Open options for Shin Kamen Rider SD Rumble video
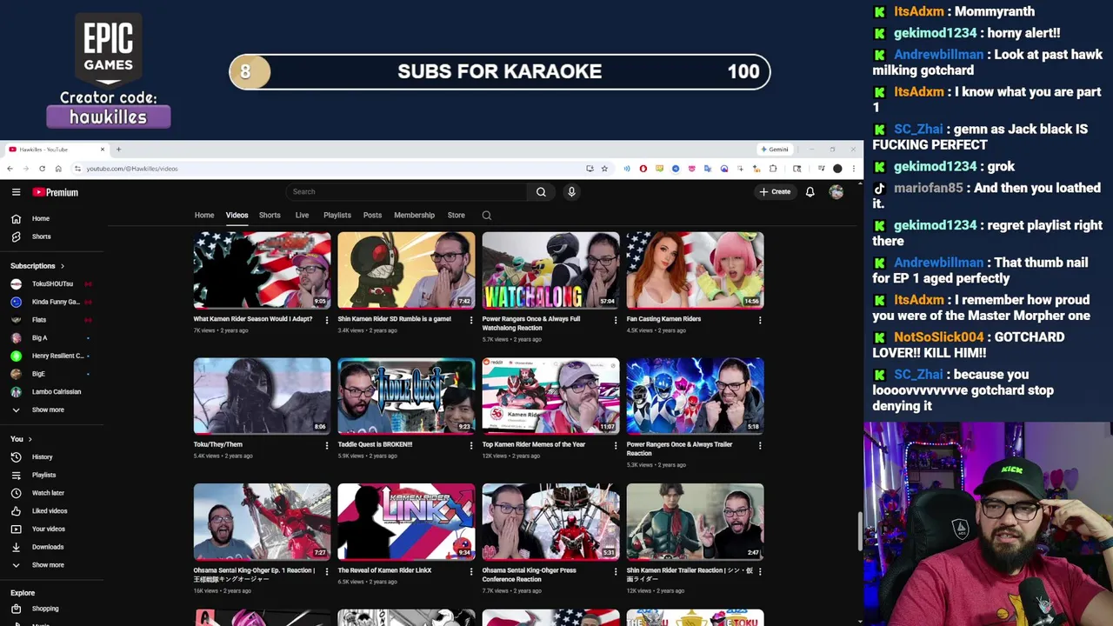 [471, 320]
